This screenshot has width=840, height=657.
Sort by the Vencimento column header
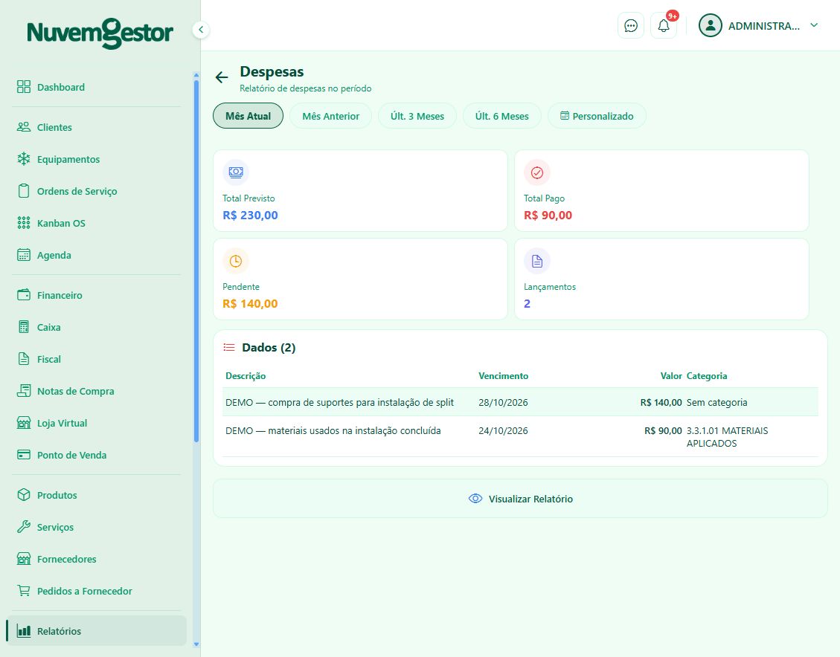[503, 375]
